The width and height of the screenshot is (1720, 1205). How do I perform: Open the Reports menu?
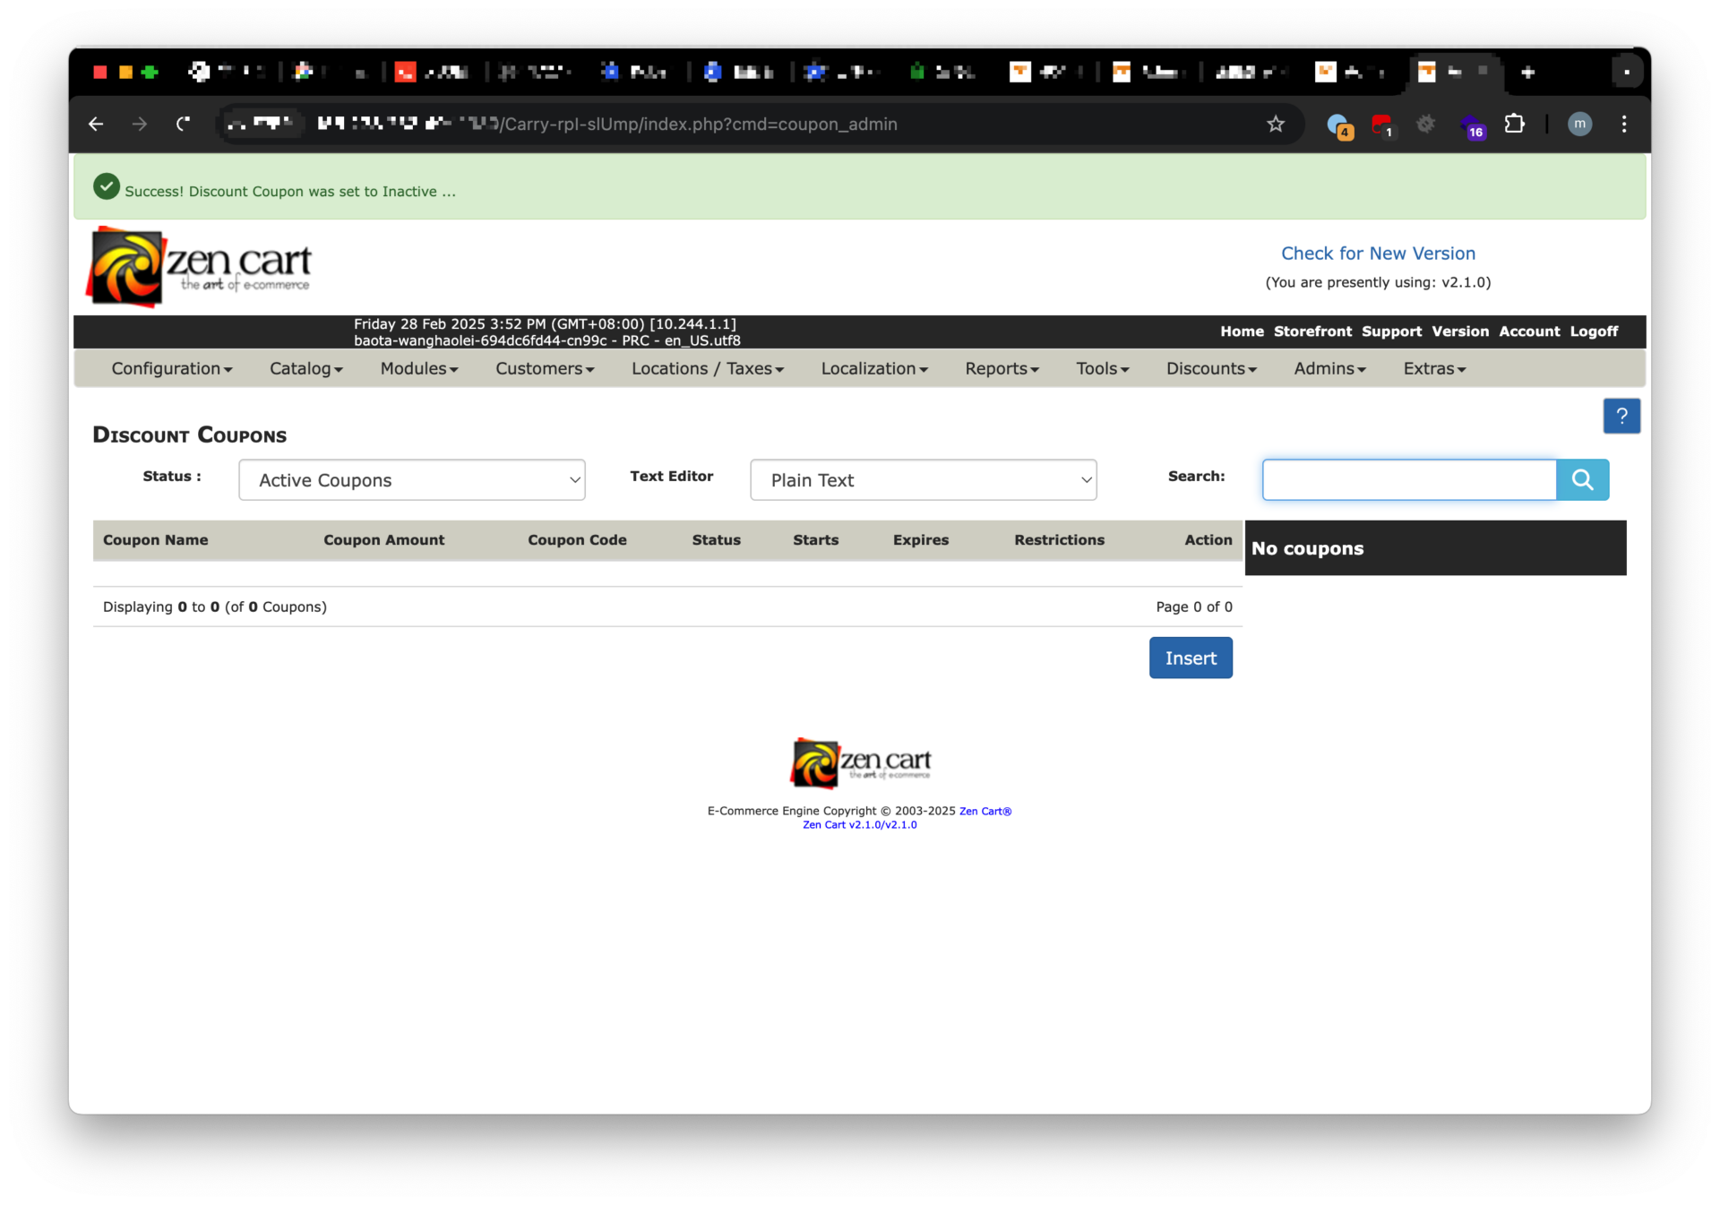[x=1001, y=368]
